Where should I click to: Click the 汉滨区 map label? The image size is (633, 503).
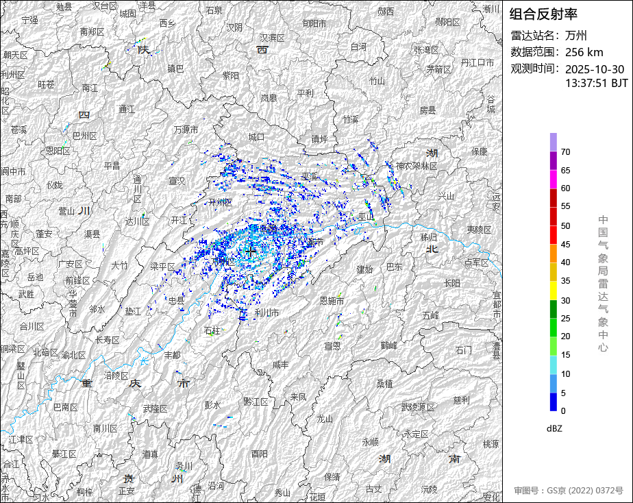[272, 38]
